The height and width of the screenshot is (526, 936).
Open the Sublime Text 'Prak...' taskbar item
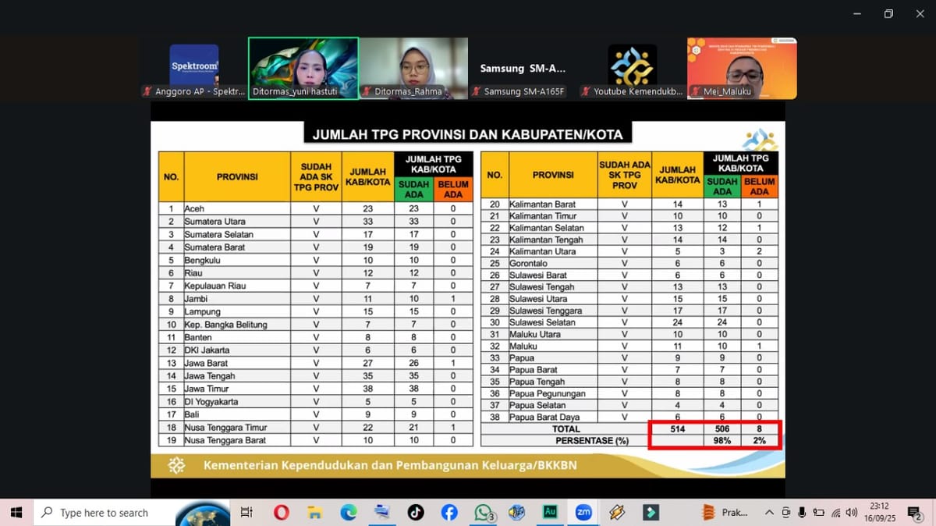[725, 513]
